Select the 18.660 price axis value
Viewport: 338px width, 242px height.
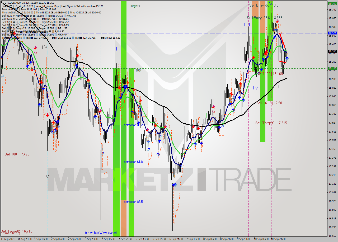coord(332,18)
